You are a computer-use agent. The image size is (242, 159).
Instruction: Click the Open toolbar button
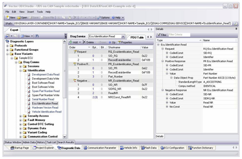pyautogui.click(x=22, y=17)
